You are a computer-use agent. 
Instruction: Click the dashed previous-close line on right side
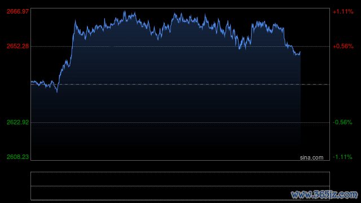click(315, 85)
